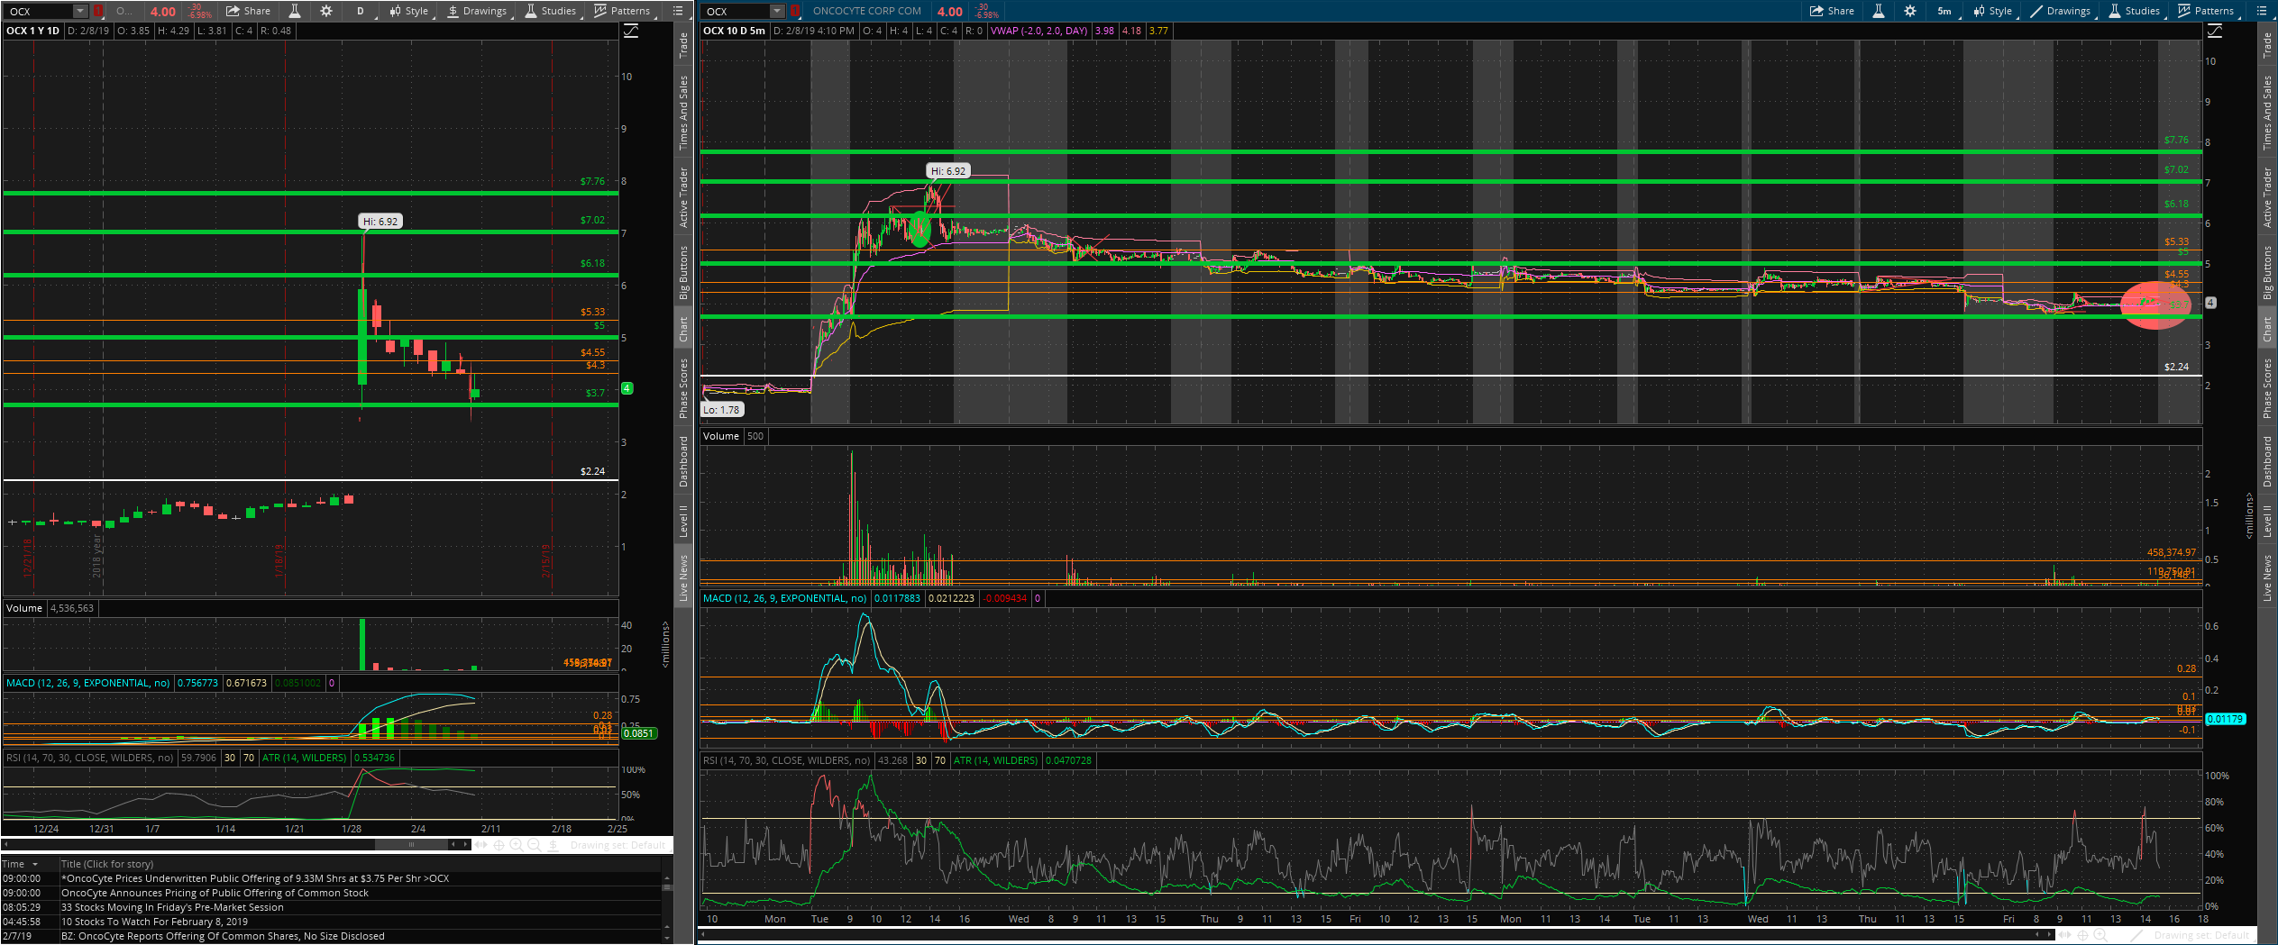
Task: Click the Share button in left chart
Action: (248, 11)
